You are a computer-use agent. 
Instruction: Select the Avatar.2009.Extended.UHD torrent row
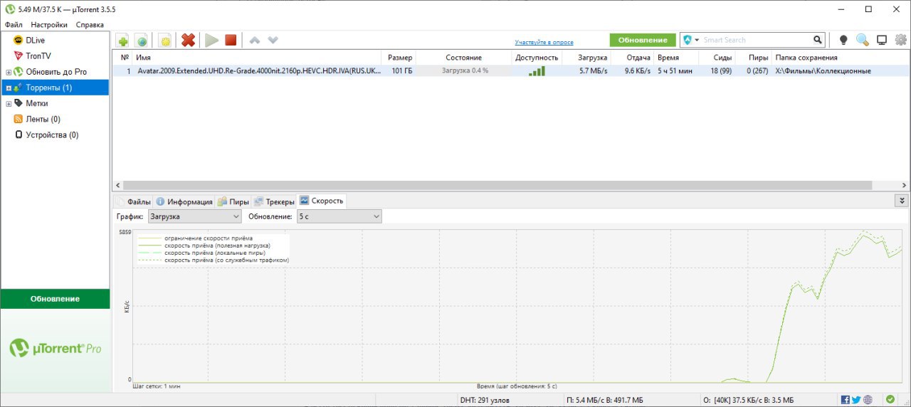(511, 71)
